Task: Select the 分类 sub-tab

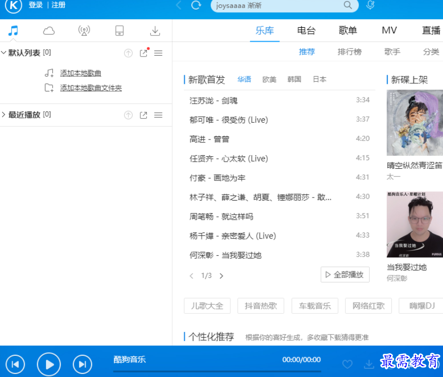Action: [431, 52]
